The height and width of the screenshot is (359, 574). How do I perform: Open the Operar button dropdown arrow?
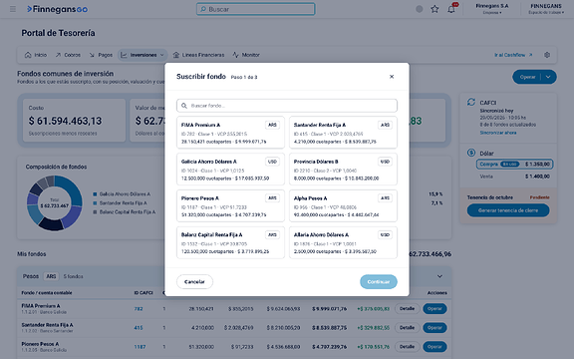(548, 77)
